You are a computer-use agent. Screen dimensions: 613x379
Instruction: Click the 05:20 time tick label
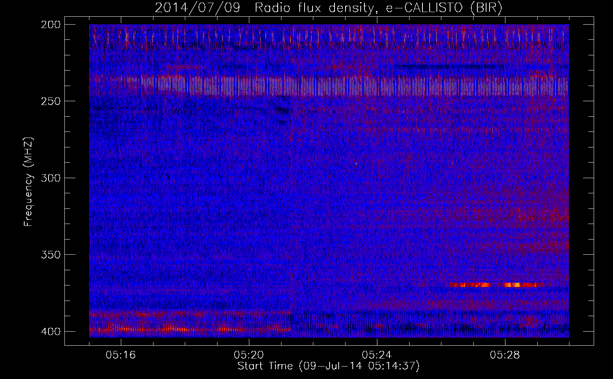click(x=249, y=355)
